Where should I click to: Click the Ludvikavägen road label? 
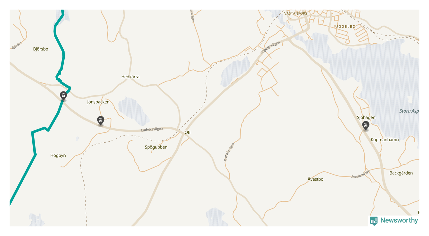[152, 129]
